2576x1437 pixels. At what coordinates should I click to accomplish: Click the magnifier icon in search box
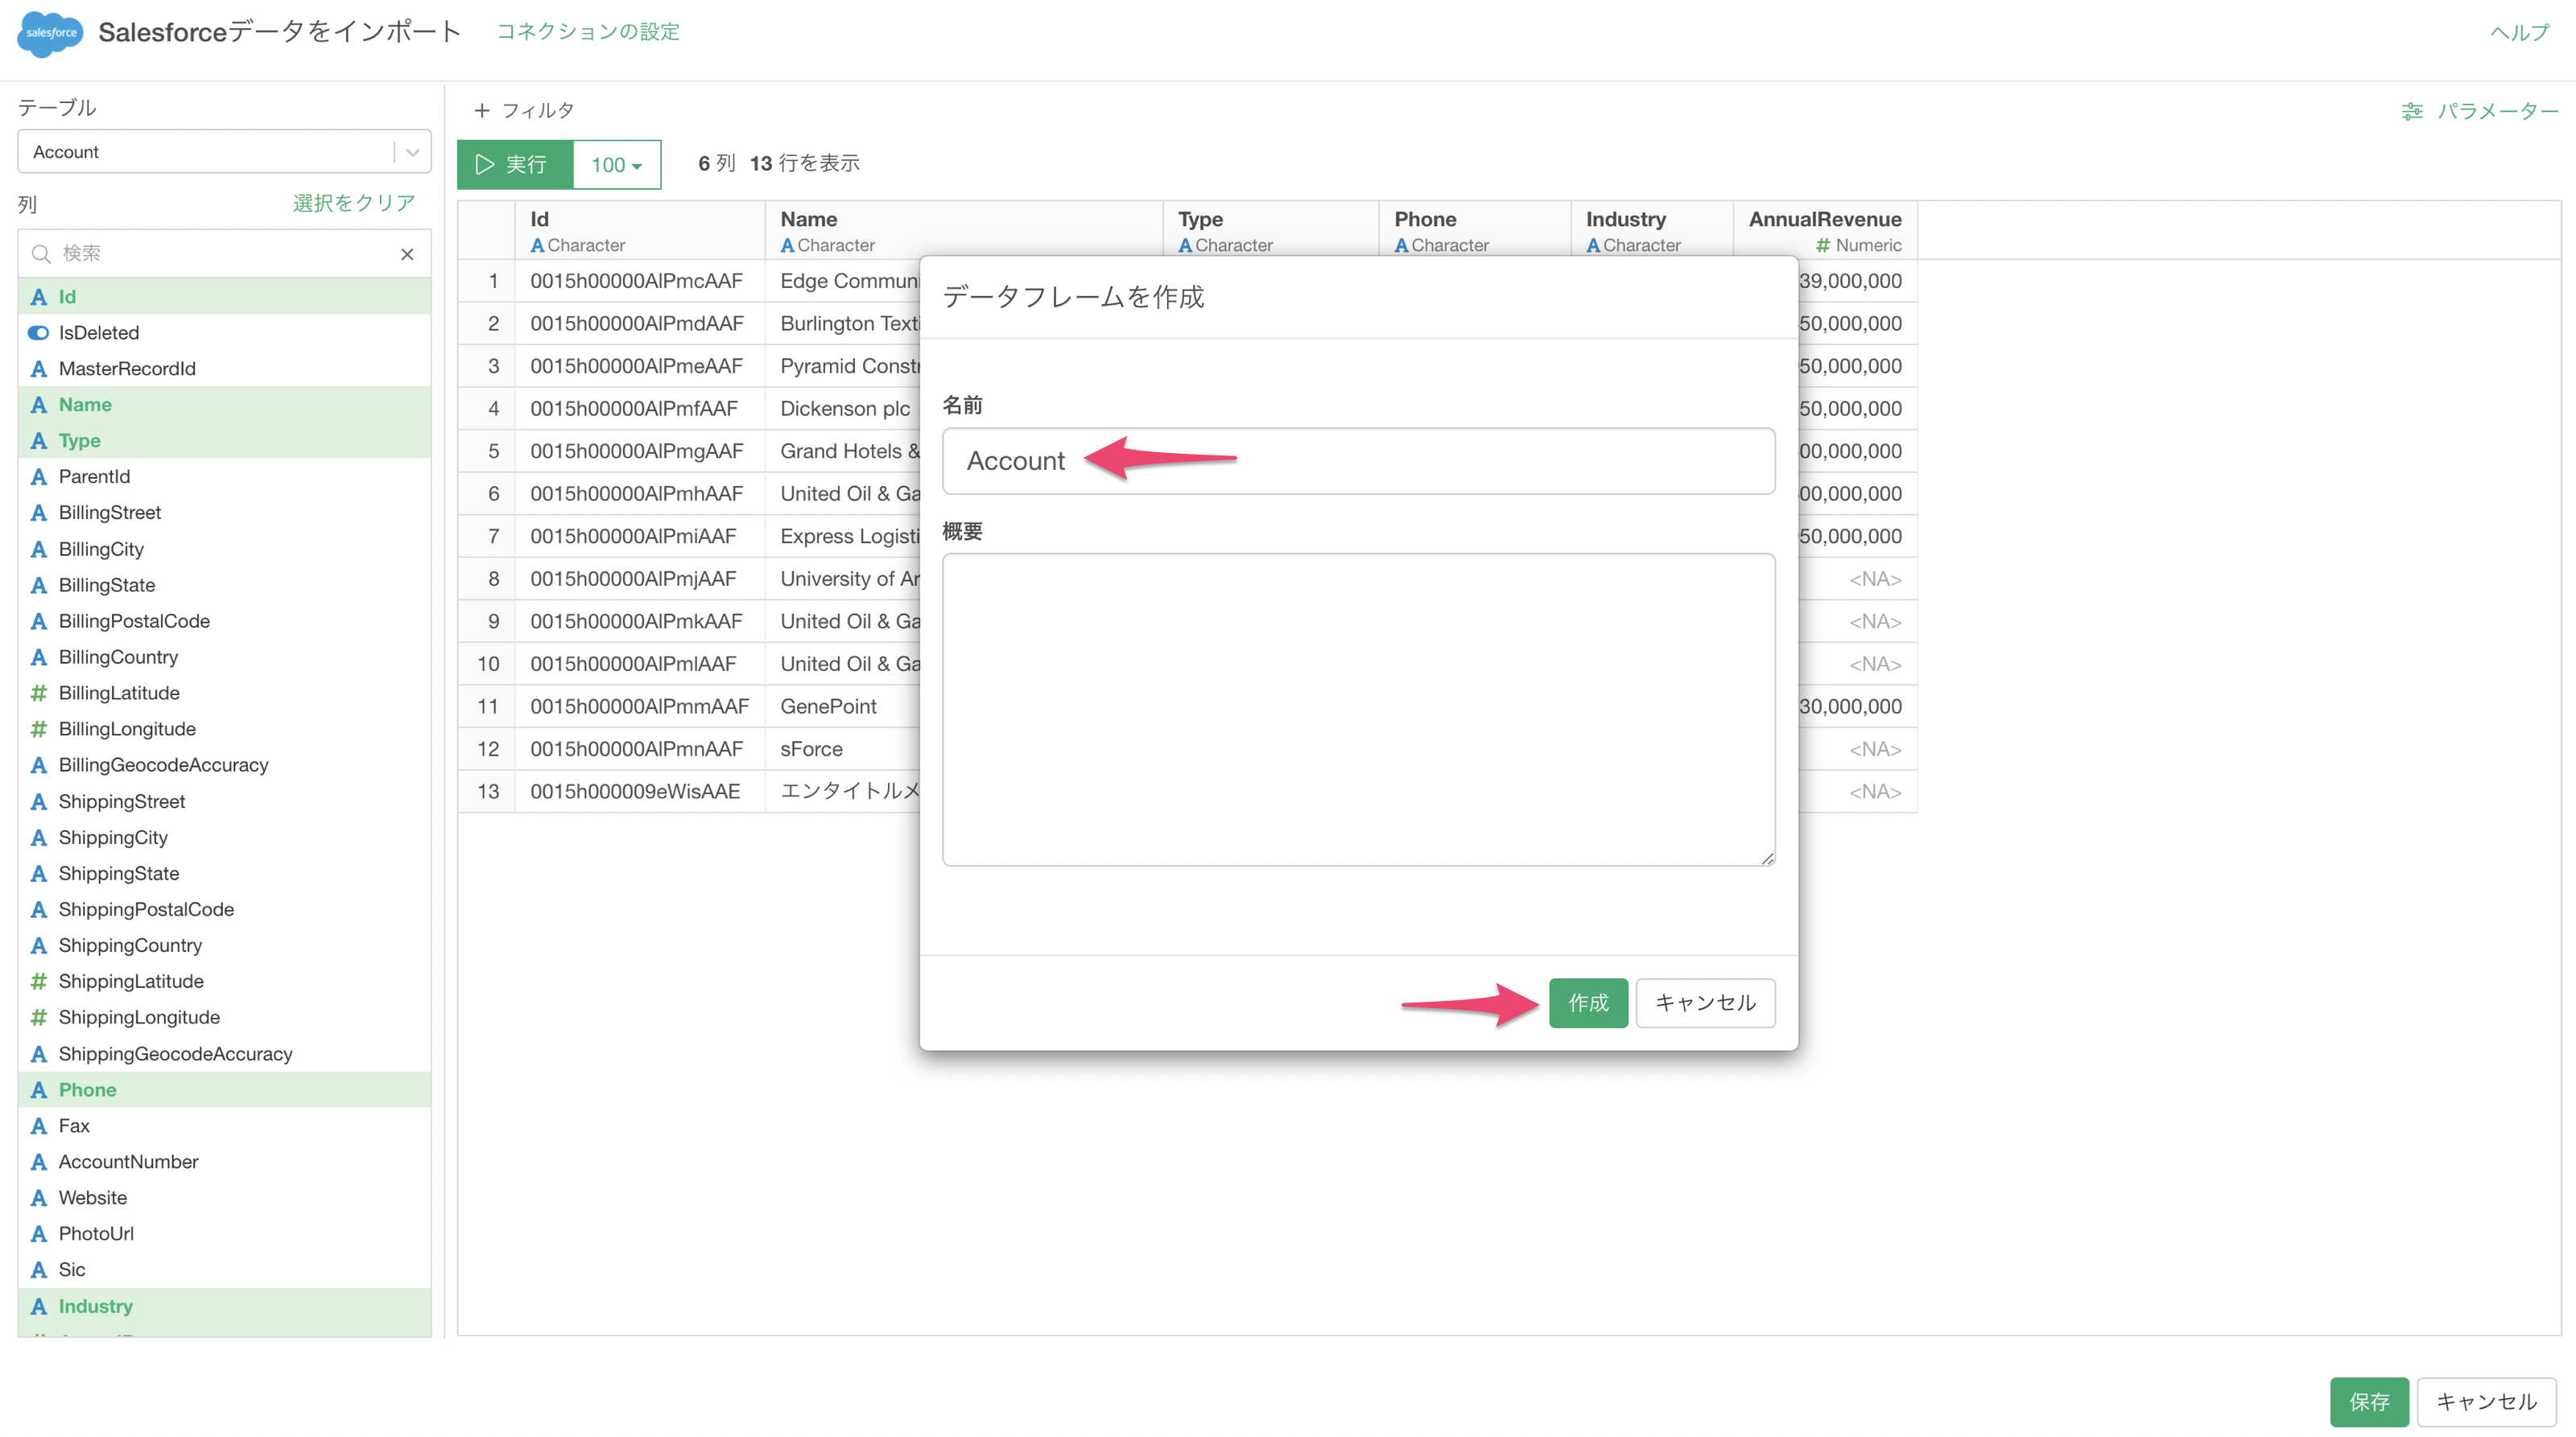41,253
